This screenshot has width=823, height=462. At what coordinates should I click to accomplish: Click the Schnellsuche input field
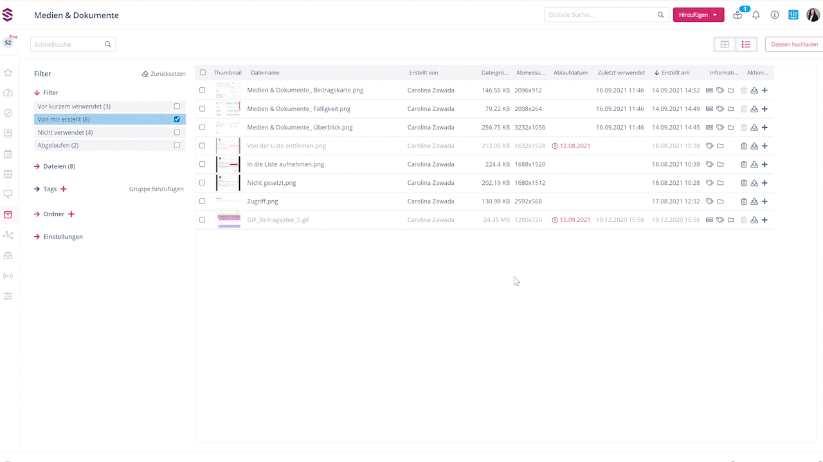click(68, 44)
